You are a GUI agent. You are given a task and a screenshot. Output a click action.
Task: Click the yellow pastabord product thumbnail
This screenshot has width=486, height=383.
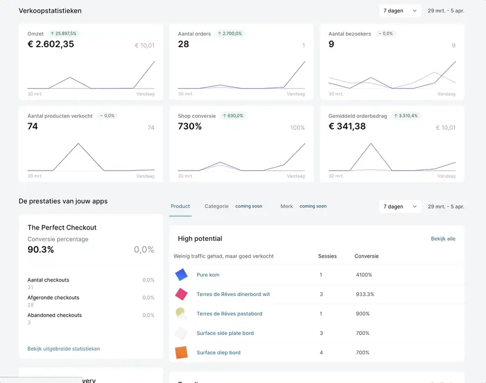181,313
